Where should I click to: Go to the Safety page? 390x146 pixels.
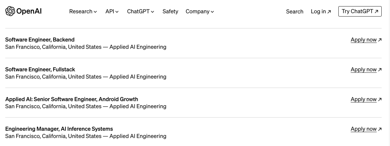[x=170, y=12]
